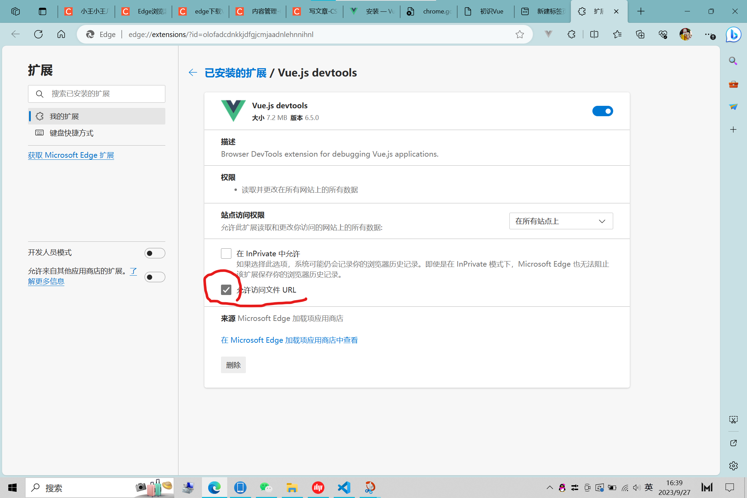Uncheck 允许访问文件 URL checkbox

pyautogui.click(x=226, y=290)
